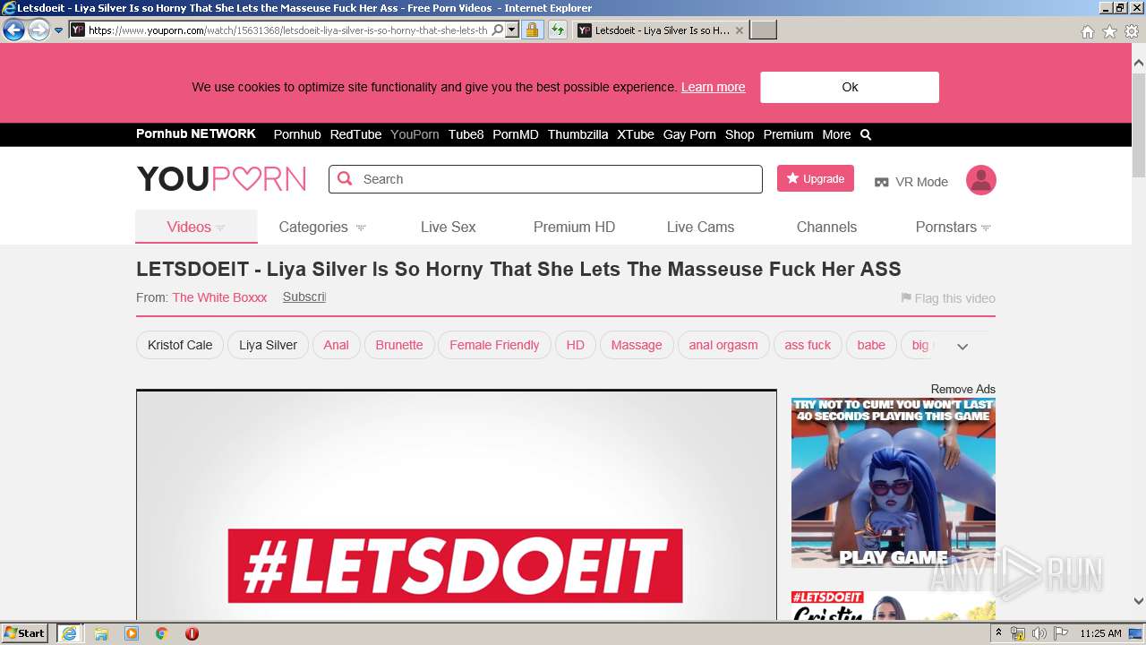
Task: Open the Windows Start menu
Action: click(x=24, y=633)
